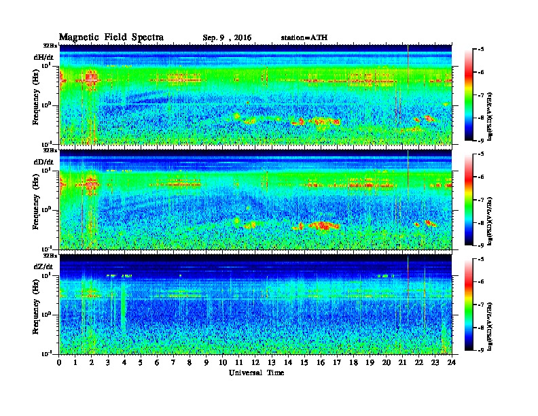This screenshot has height=416, width=538.
Task: Click the "-8" tick on the dZ/dt color scale
Action: pos(481,328)
